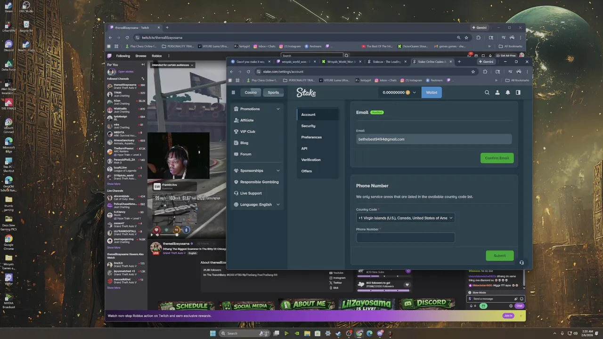Click the Email input field
Viewport: 603px width, 339px height.
coord(433,139)
